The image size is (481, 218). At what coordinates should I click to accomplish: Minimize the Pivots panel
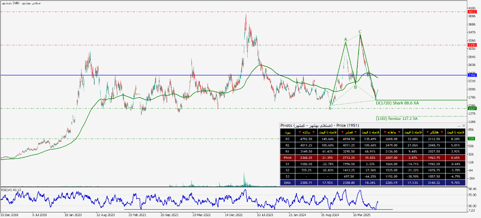(459, 126)
